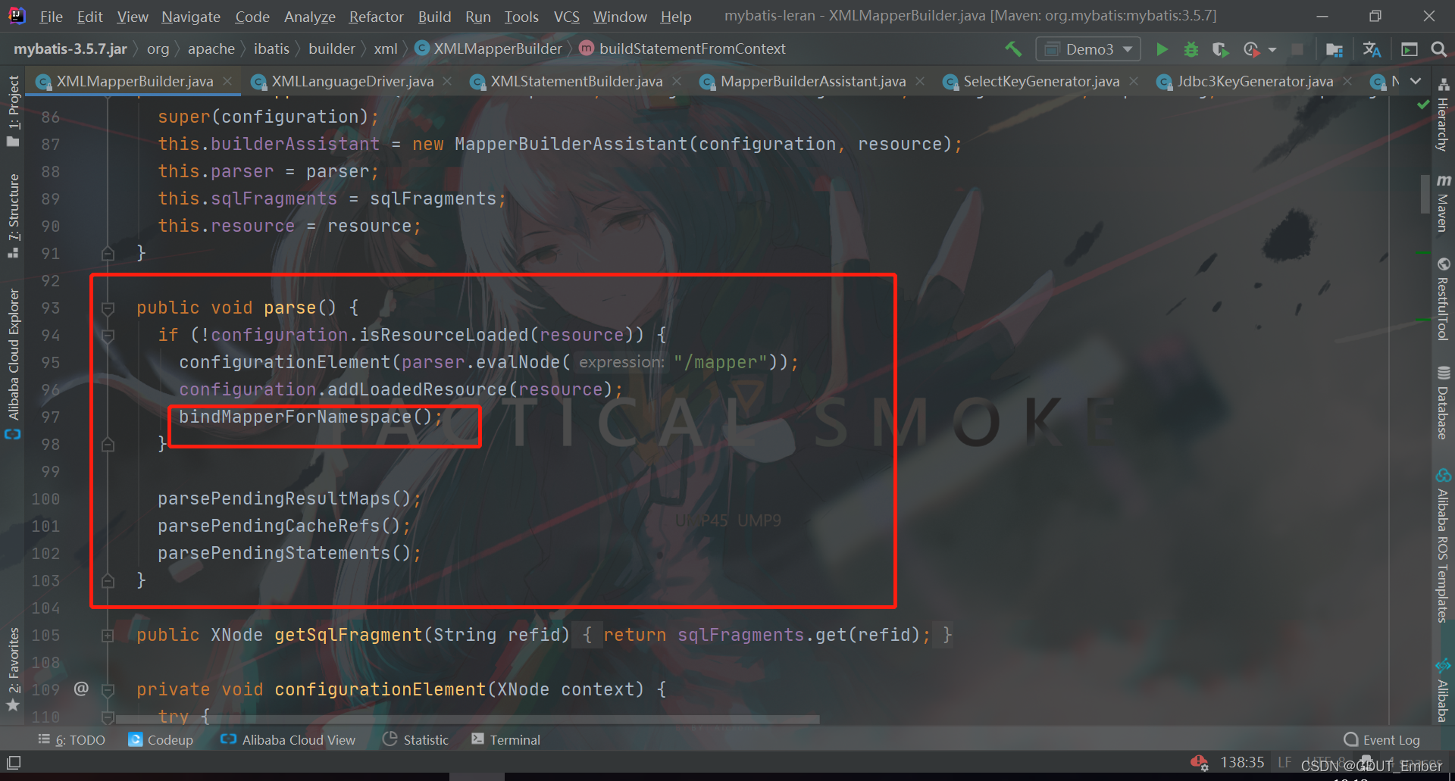Click the profiler run icon
This screenshot has width=1455, height=781.
pyautogui.click(x=1251, y=49)
